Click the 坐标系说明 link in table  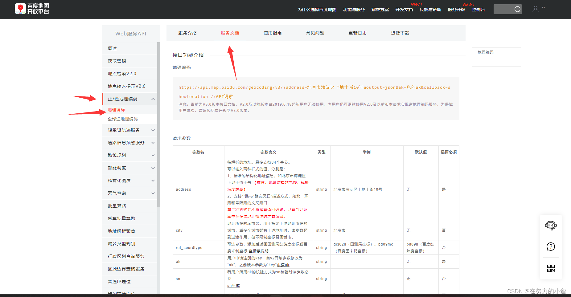tap(259, 251)
